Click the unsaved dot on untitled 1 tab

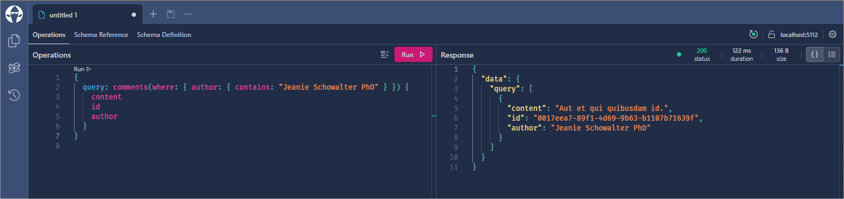134,15
